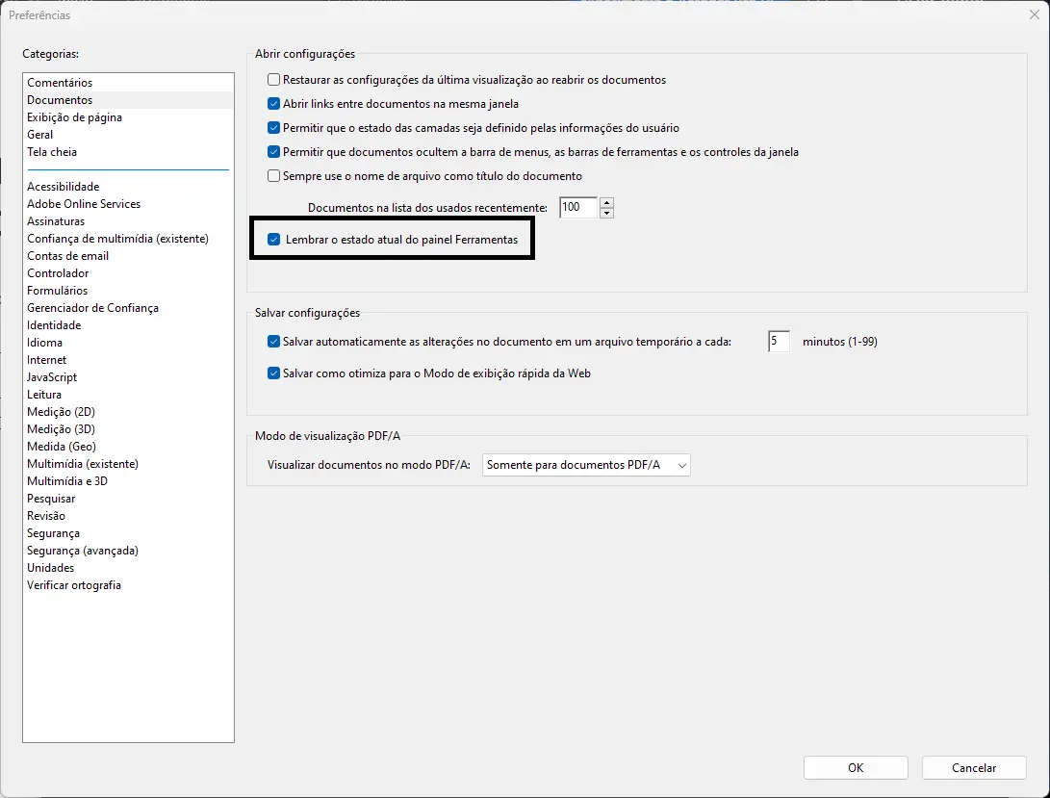Open the PDF/A view mode dropdown
Screen dimensions: 1050x798
pyautogui.click(x=586, y=465)
